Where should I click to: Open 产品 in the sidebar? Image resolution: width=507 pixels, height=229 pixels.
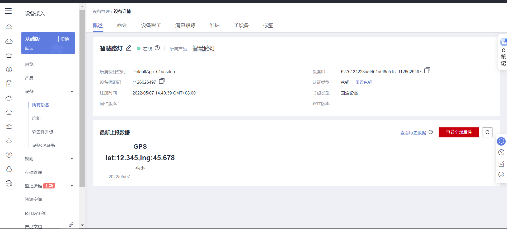[x=29, y=78]
